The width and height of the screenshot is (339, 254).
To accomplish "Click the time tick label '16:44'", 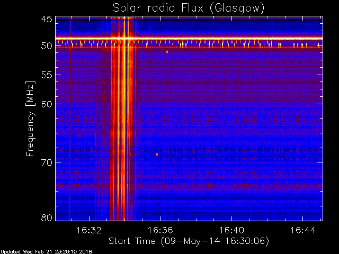I will pyautogui.click(x=302, y=230).
